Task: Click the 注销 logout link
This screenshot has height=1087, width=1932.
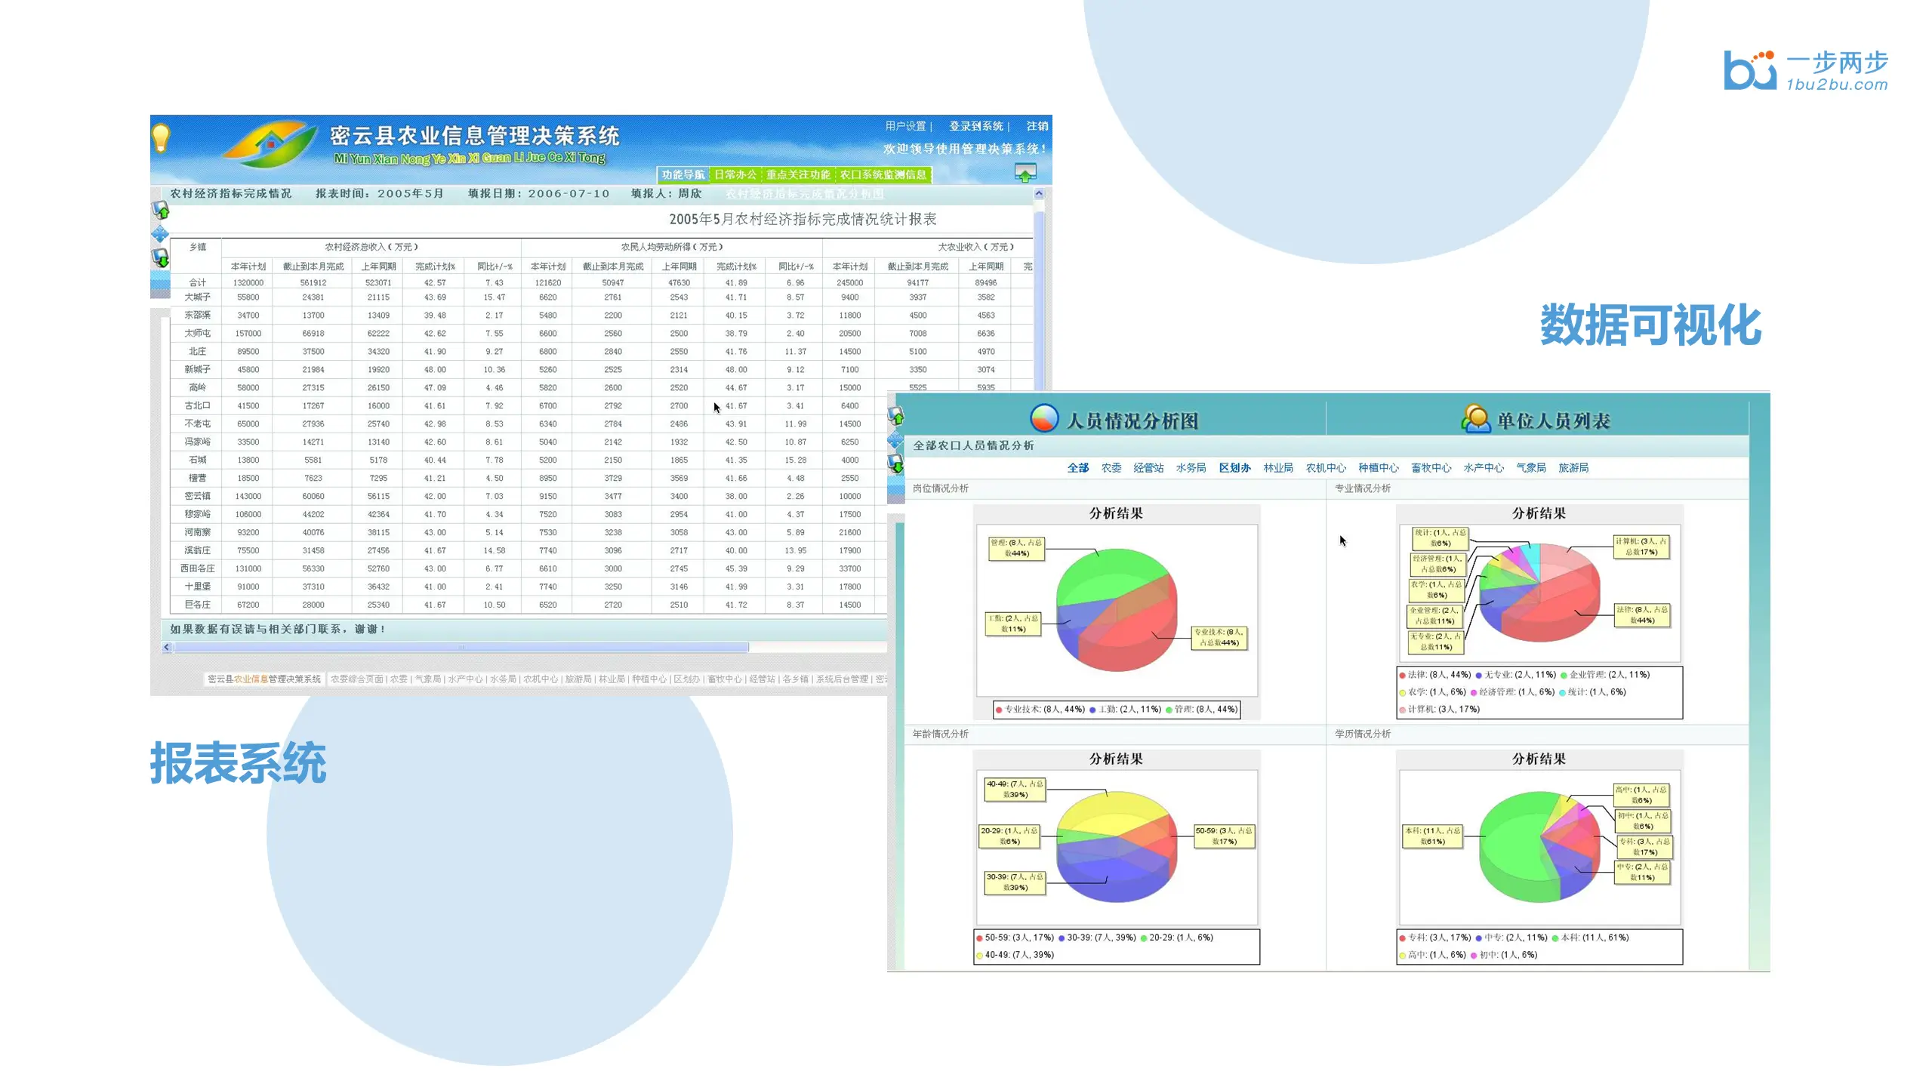Action: 1037,126
